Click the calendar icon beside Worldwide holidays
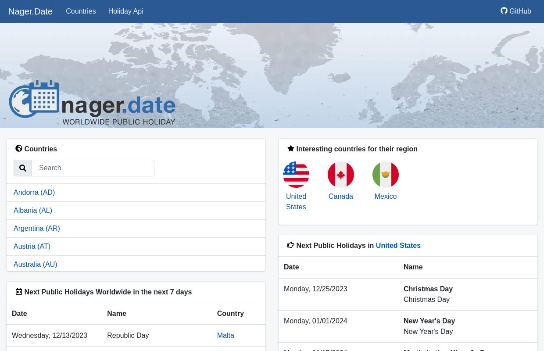The height and width of the screenshot is (351, 544). pos(19,292)
